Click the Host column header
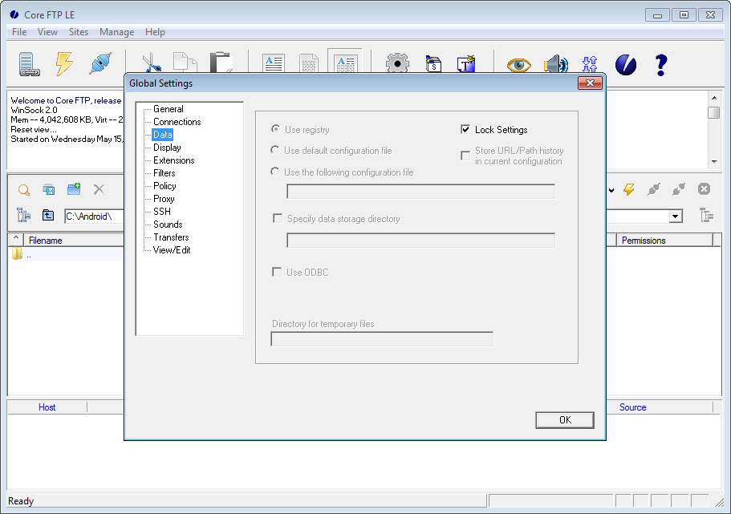The width and height of the screenshot is (731, 514). coord(47,407)
